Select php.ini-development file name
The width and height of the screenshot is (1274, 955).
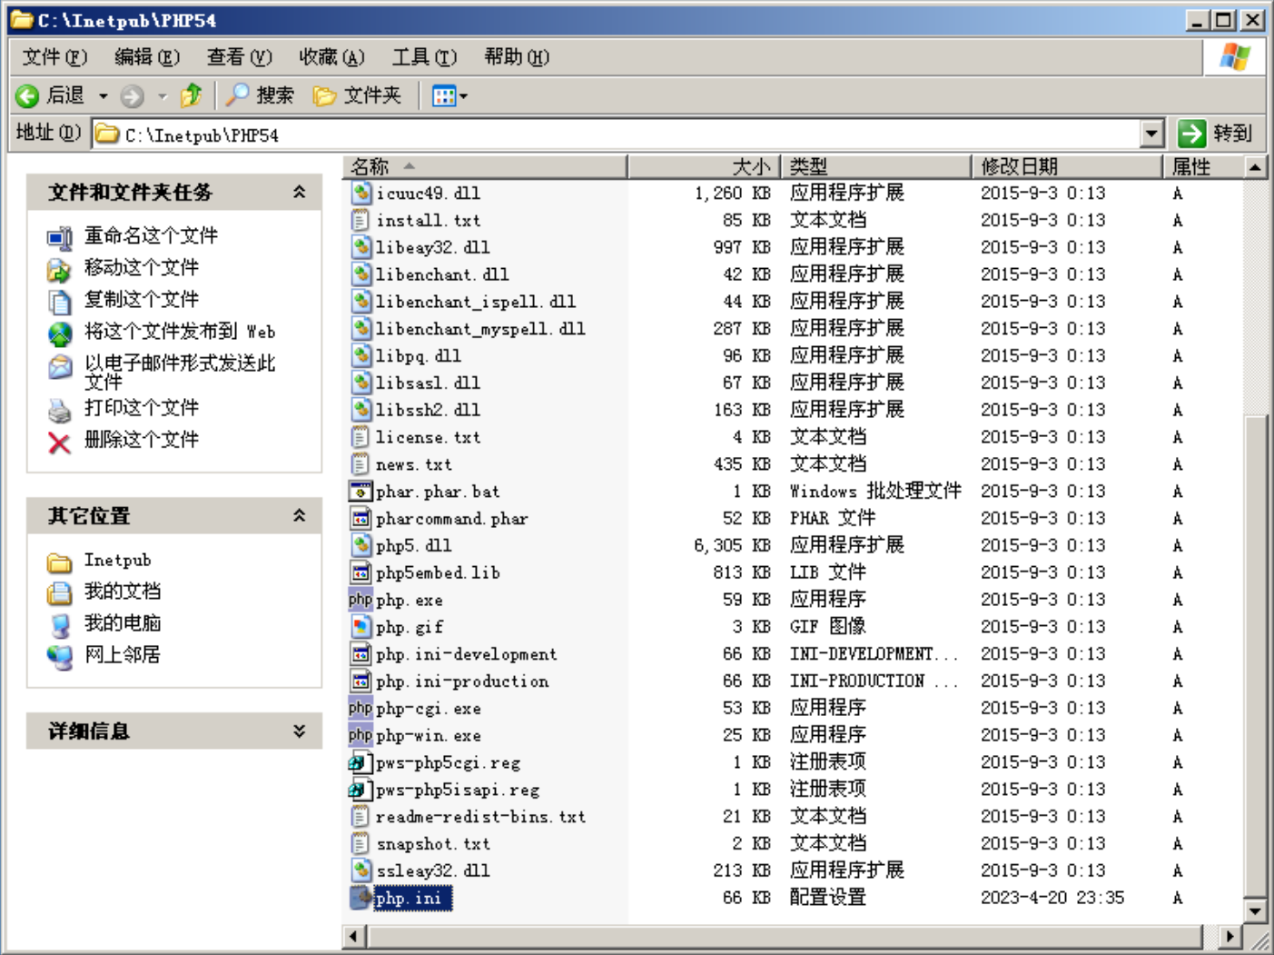pos(467,654)
